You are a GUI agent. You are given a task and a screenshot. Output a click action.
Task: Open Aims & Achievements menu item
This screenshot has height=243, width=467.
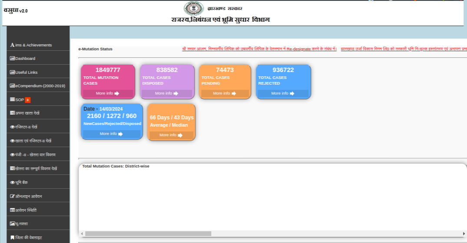pos(31,45)
